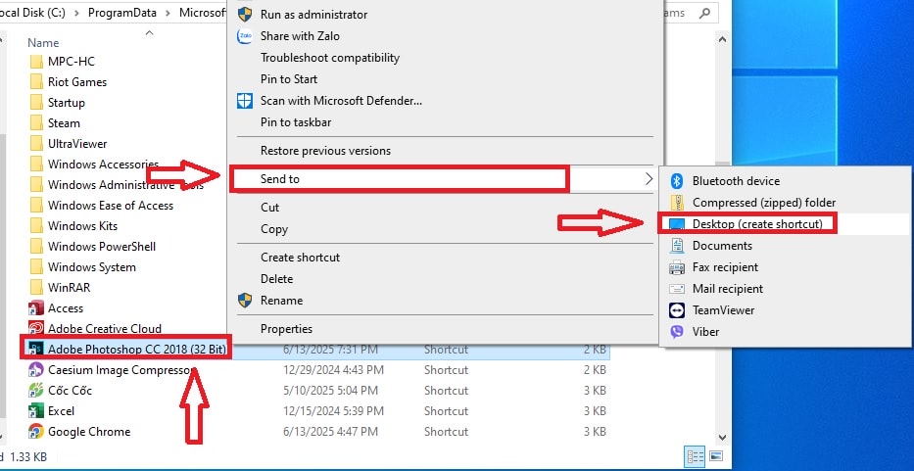Viewport: 914px width, 471px height.
Task: Click the Adobe Creative Cloud icon
Action: point(36,329)
